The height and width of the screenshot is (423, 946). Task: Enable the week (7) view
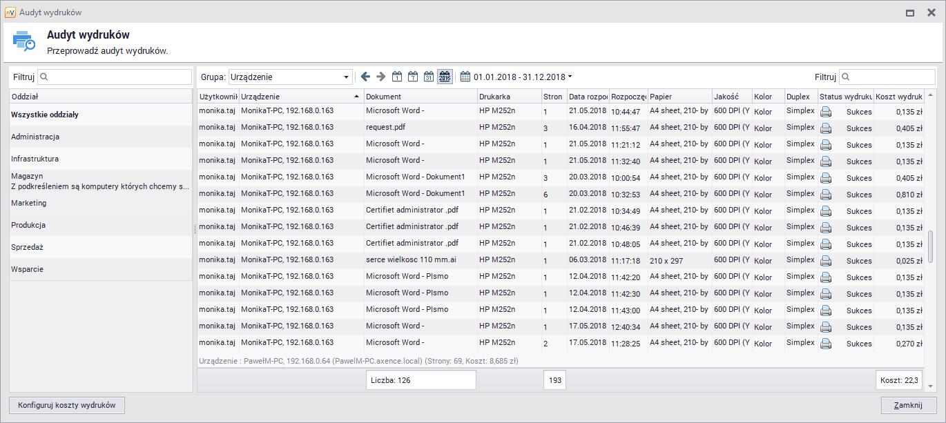413,77
